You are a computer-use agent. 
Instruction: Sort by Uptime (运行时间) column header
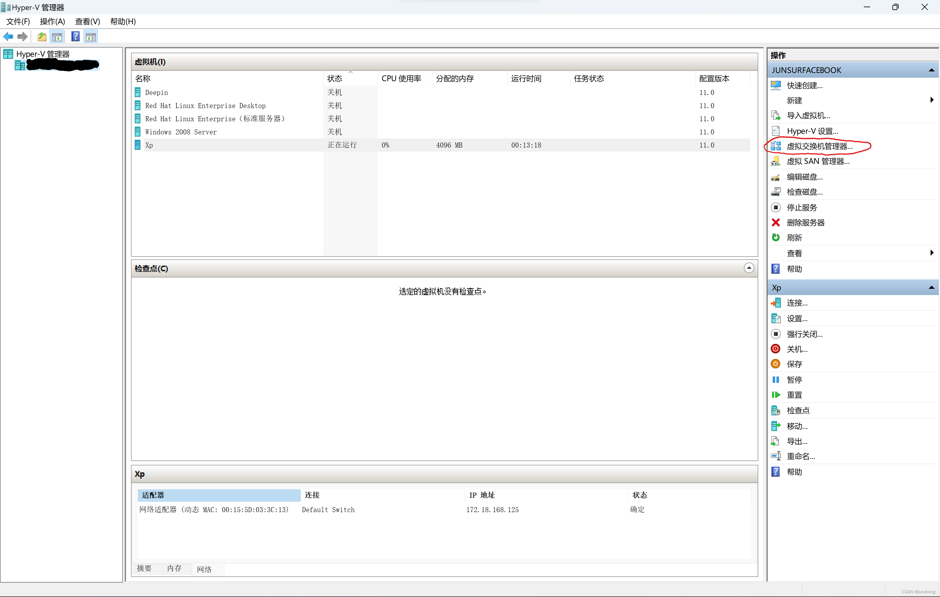coord(539,78)
